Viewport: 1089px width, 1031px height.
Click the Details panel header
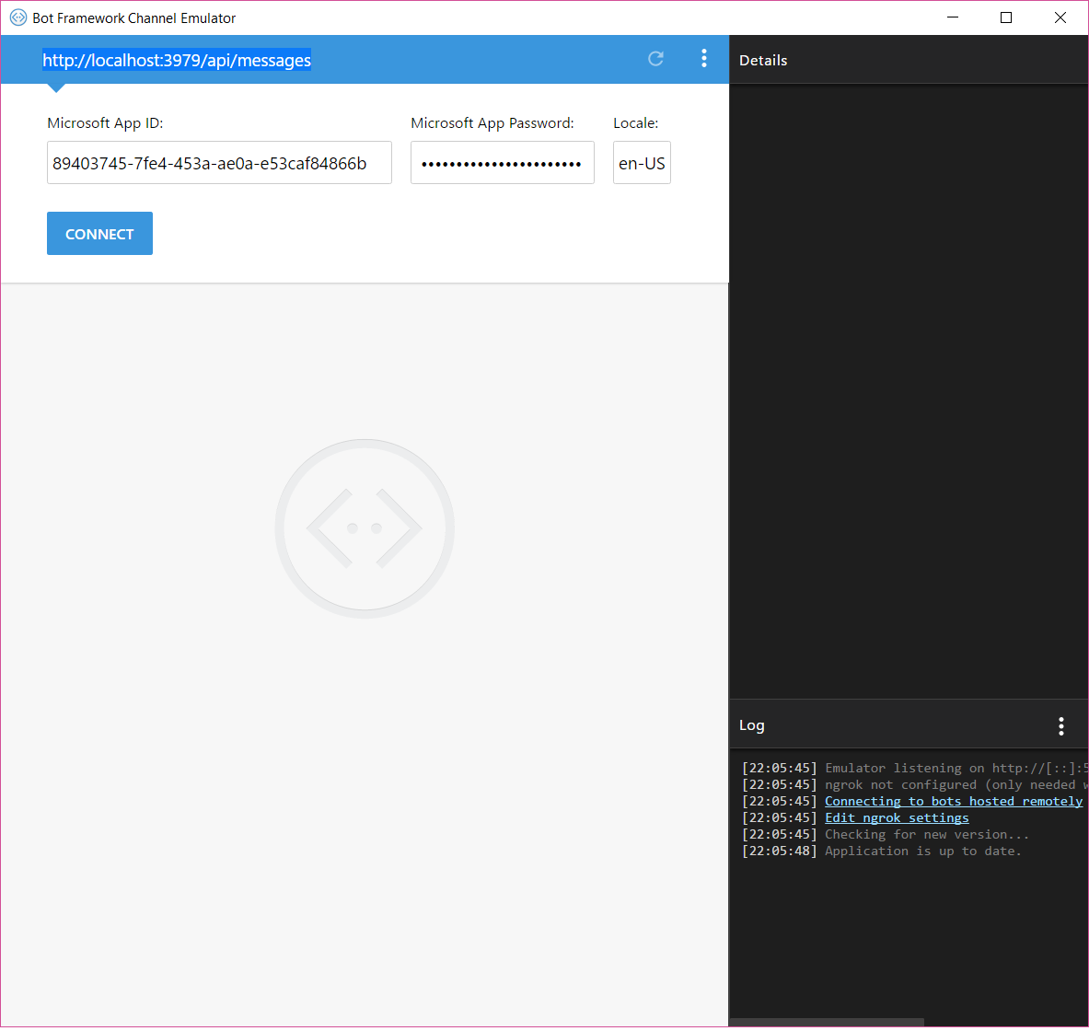pyautogui.click(x=763, y=61)
